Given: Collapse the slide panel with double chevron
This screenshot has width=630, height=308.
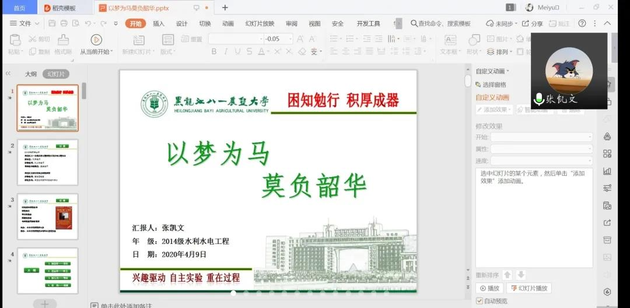Looking at the screenshot, I should (8, 74).
